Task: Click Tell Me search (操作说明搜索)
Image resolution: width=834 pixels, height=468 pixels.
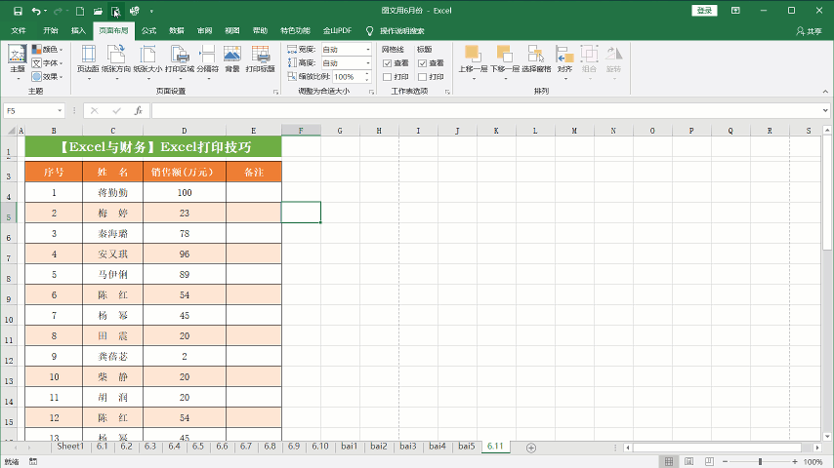Action: [x=402, y=31]
